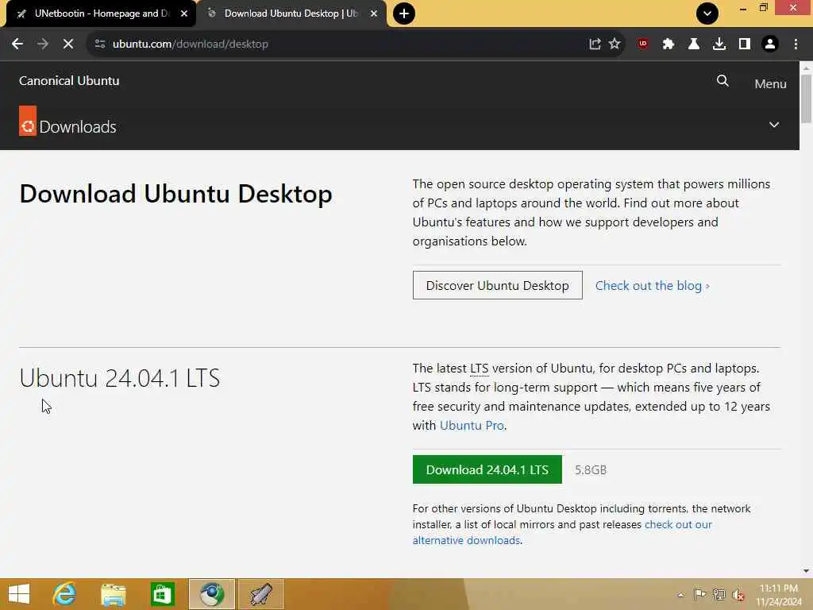Go back to the previous page
This screenshot has height=610, width=813.
pos(17,44)
